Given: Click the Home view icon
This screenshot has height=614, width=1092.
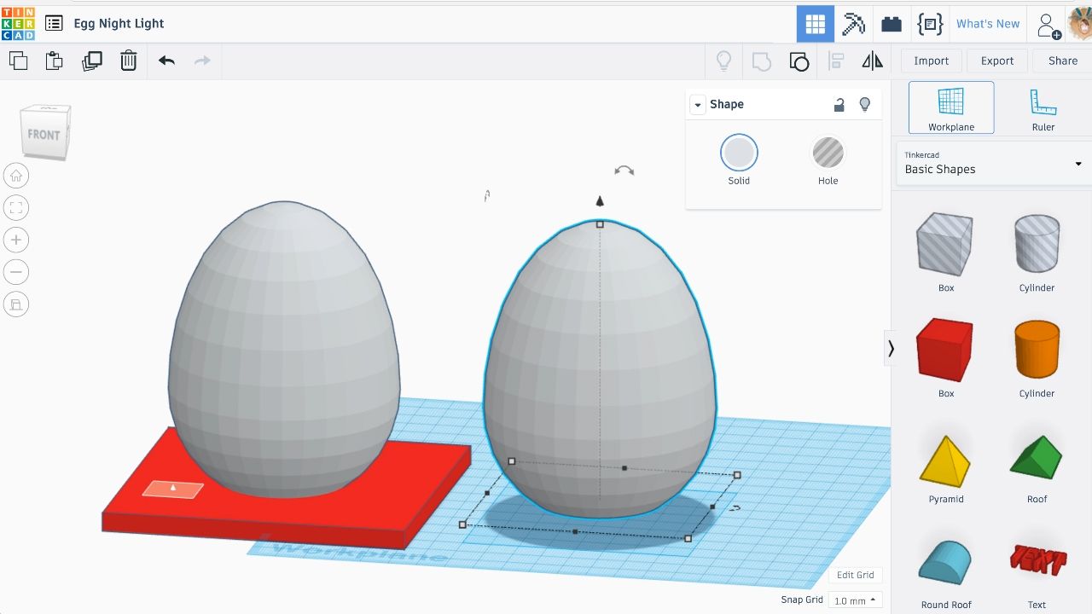Looking at the screenshot, I should [x=16, y=176].
